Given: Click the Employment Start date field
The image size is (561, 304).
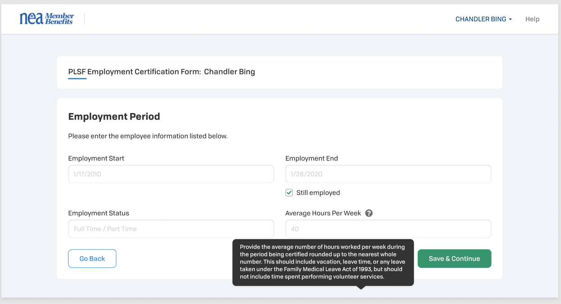Looking at the screenshot, I should coord(171,174).
